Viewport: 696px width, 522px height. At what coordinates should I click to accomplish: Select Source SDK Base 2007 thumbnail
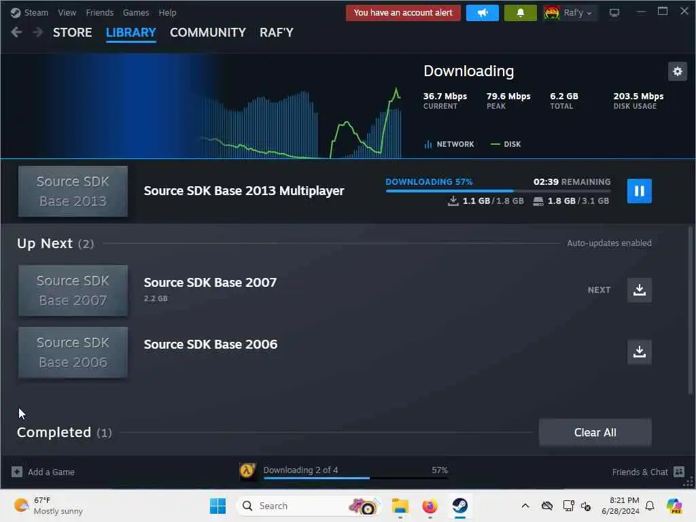tap(73, 291)
